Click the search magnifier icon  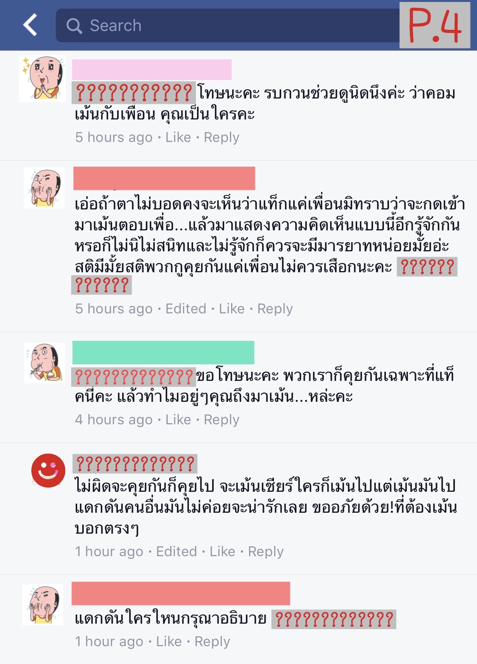pyautogui.click(x=74, y=26)
